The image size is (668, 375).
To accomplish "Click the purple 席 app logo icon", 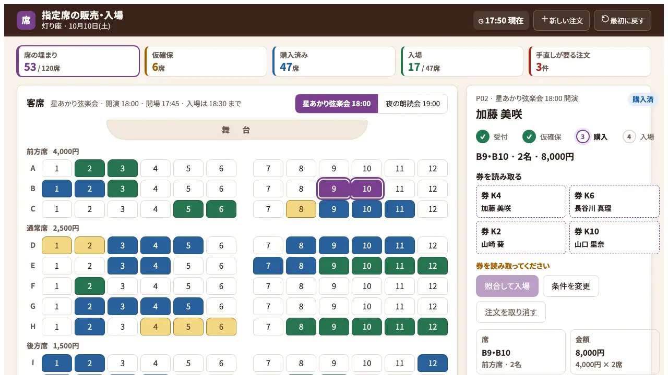I will click(x=26, y=20).
